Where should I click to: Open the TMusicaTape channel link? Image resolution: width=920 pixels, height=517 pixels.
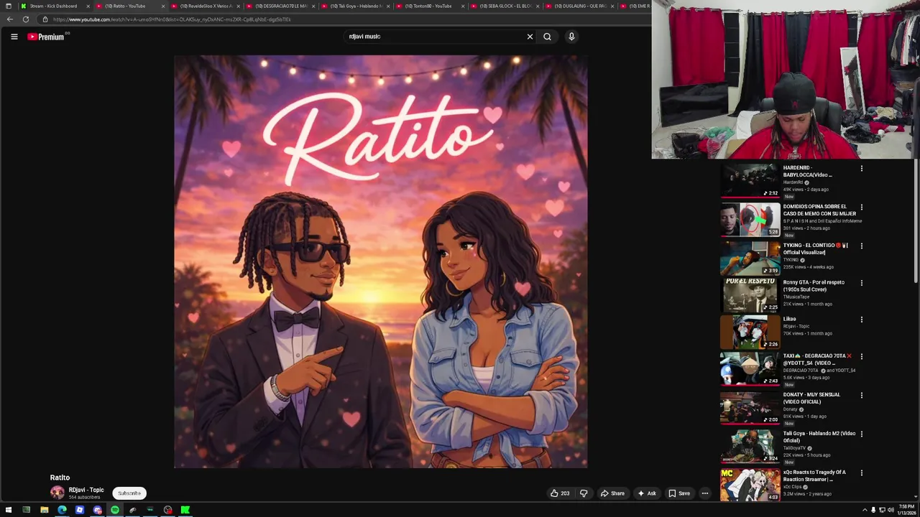tap(796, 297)
